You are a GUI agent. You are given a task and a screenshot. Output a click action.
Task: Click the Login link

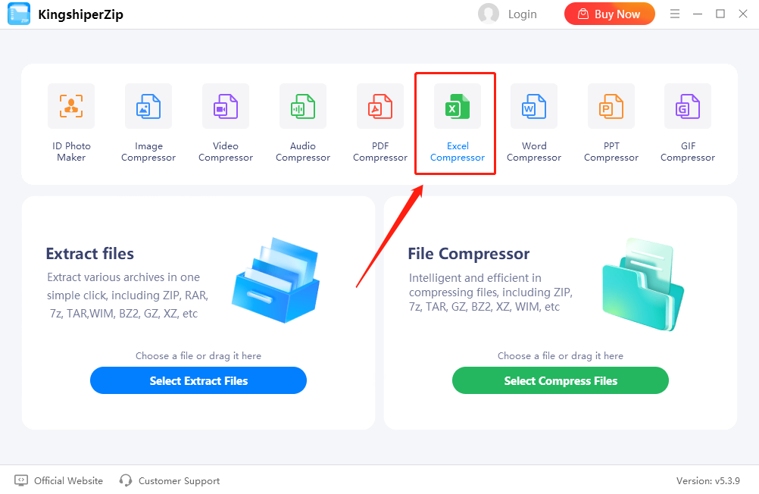(x=523, y=14)
